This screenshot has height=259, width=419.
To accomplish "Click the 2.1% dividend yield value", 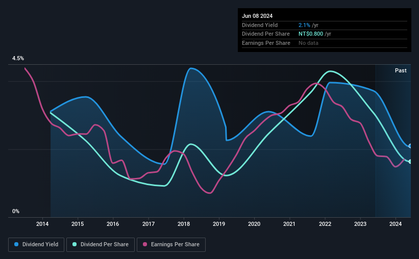I will (x=304, y=25).
